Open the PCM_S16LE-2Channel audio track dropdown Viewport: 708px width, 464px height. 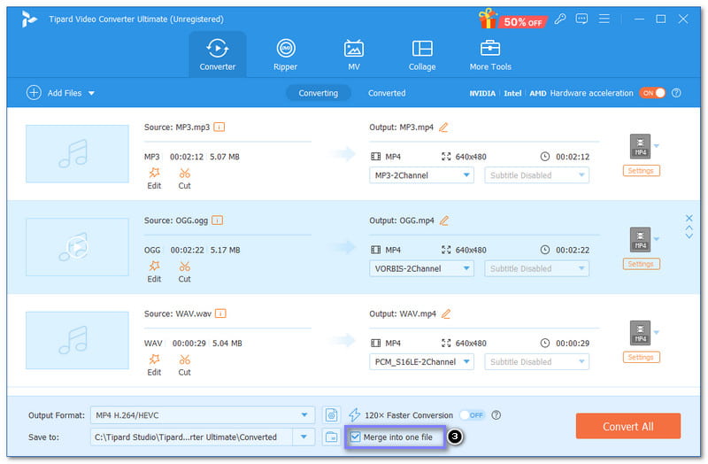click(422, 362)
